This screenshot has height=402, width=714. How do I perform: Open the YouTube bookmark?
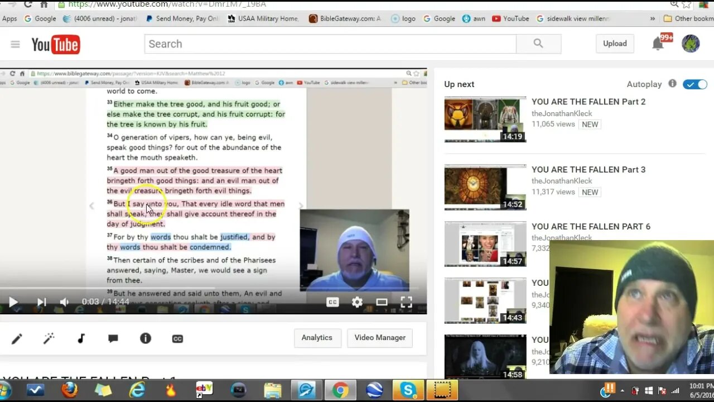(x=510, y=18)
